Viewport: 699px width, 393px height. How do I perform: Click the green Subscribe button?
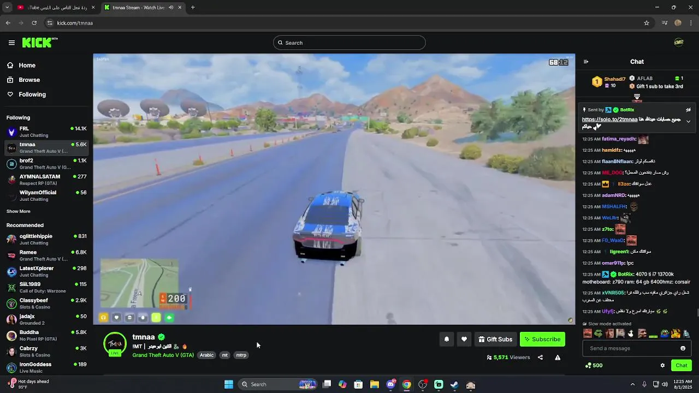(542, 340)
